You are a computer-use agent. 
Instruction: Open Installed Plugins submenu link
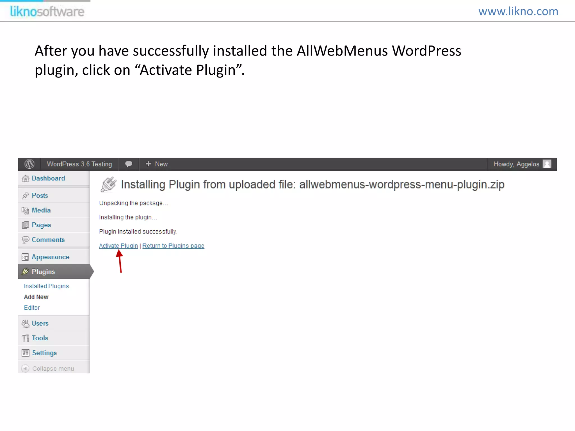[x=46, y=286]
